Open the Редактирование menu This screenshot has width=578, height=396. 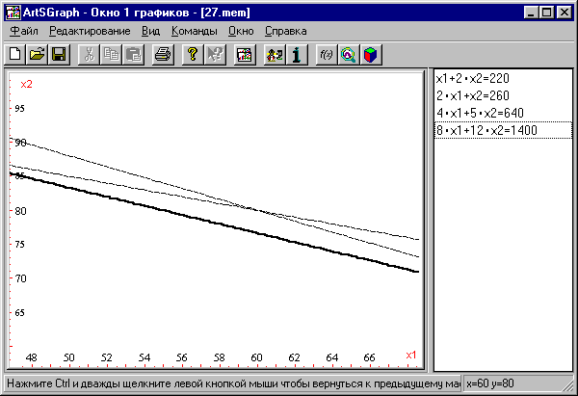pyautogui.click(x=89, y=31)
